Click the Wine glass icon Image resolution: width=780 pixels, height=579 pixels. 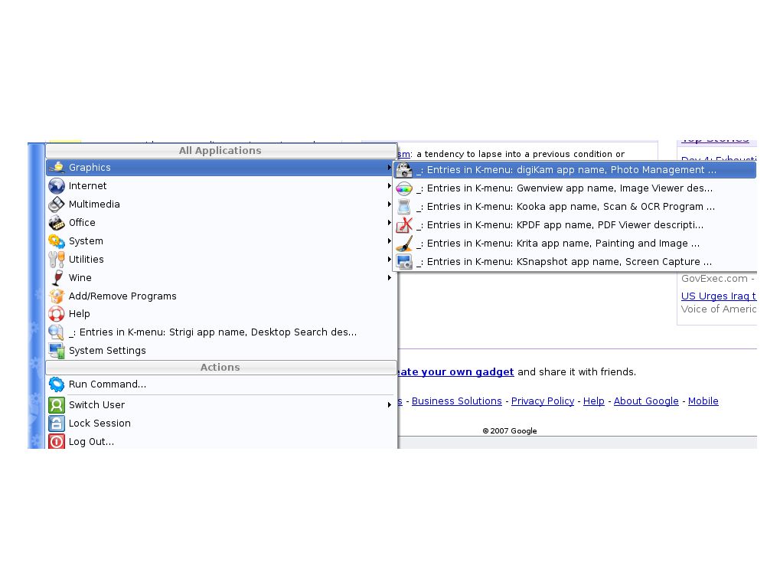tap(57, 278)
